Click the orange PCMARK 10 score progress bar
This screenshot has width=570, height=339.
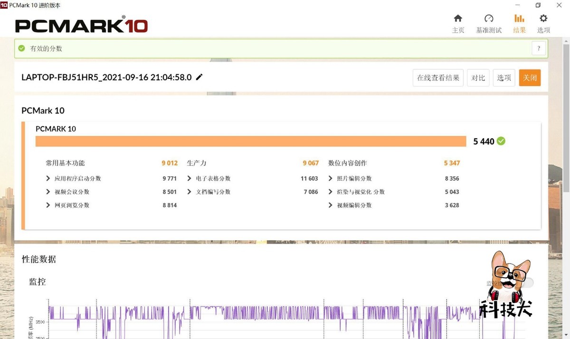[x=251, y=141]
